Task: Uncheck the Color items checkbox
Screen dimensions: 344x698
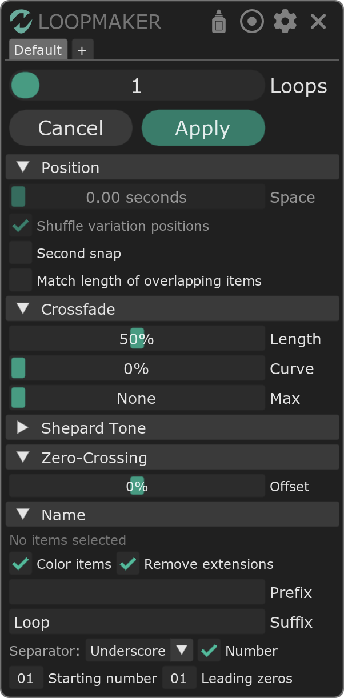Action: pyautogui.click(x=21, y=564)
